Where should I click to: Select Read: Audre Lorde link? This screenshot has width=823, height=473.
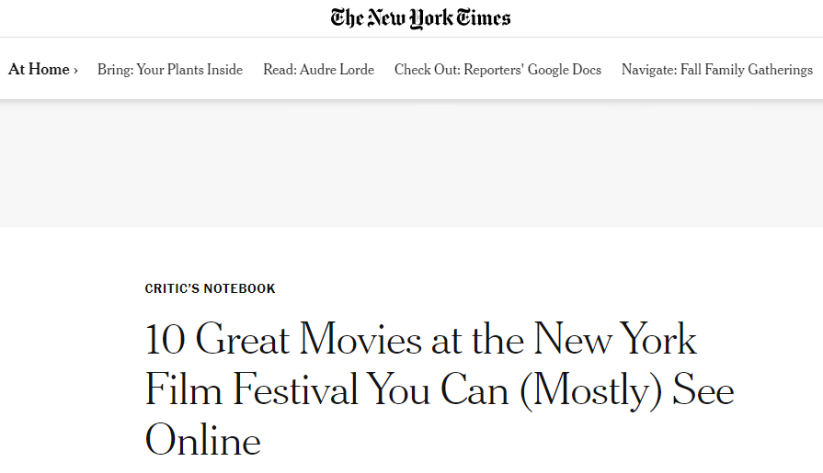318,70
